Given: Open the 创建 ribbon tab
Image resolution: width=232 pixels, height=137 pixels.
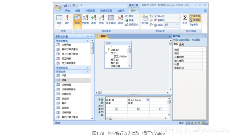Looking at the screenshot, I should pos(78,11).
